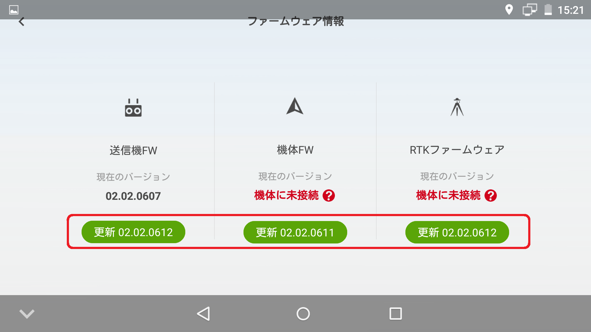Tap the RTK tripod icon
The height and width of the screenshot is (332, 591).
[457, 107]
